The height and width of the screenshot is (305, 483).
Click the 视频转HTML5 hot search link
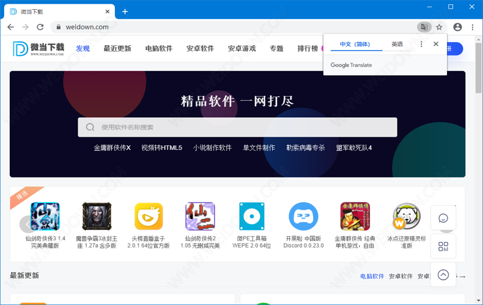coord(162,148)
